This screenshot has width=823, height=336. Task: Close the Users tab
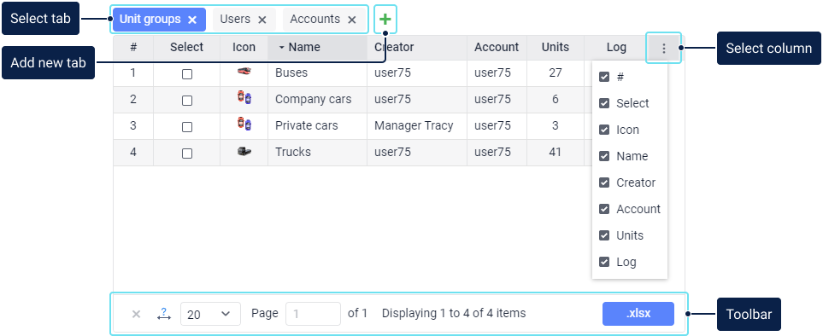click(x=262, y=20)
